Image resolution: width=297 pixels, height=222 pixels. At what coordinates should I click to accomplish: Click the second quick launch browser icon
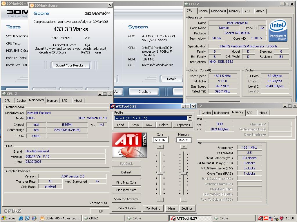click(x=28, y=218)
